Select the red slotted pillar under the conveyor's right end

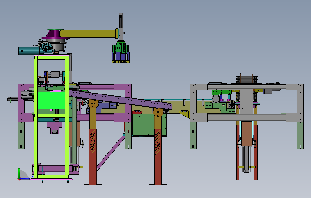[158, 157]
